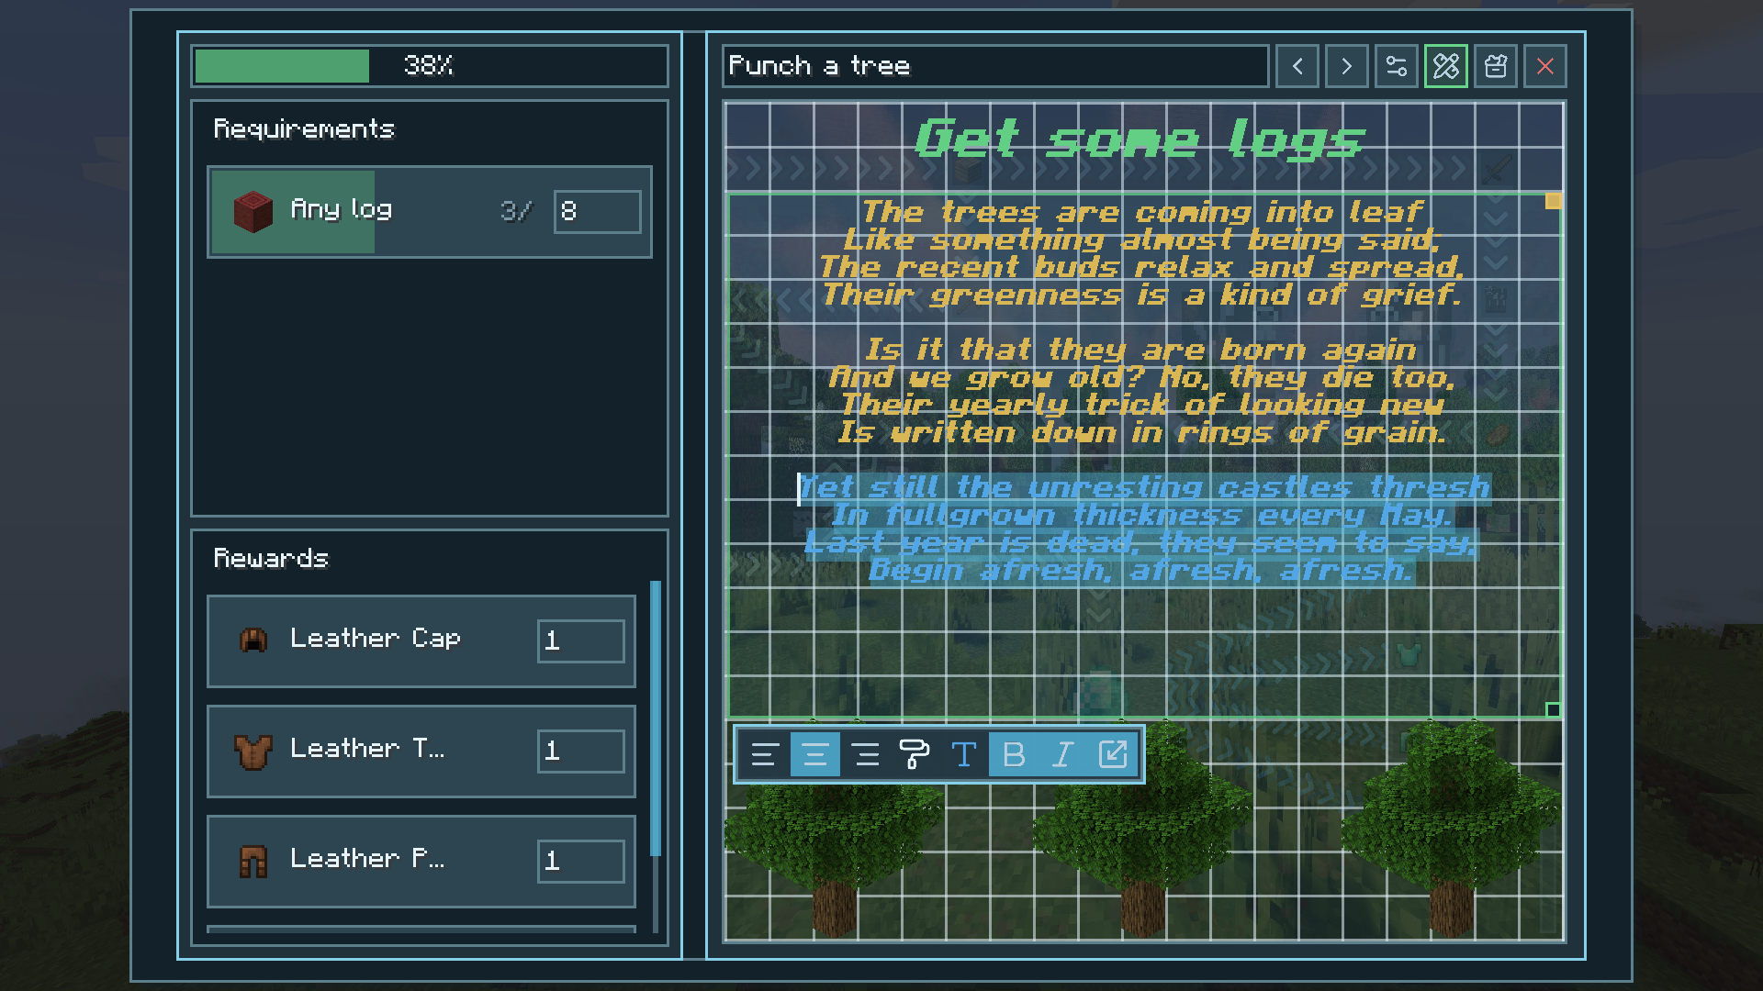The height and width of the screenshot is (991, 1763).
Task: Toggle bold formatting with the B button
Action: (1014, 754)
